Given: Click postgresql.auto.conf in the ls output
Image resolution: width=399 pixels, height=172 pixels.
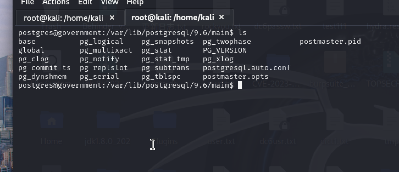Looking at the screenshot, I should tap(246, 68).
